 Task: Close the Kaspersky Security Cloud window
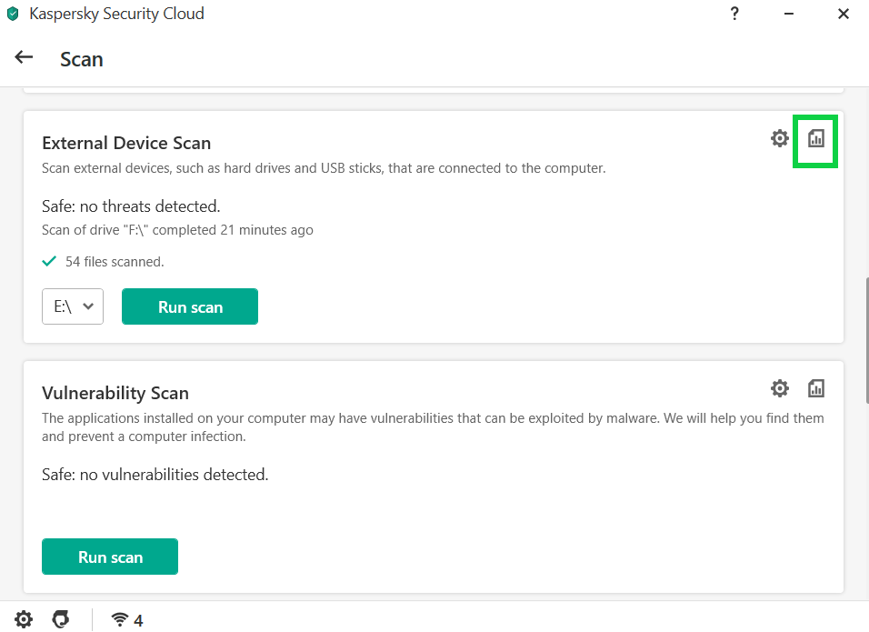pos(843,14)
